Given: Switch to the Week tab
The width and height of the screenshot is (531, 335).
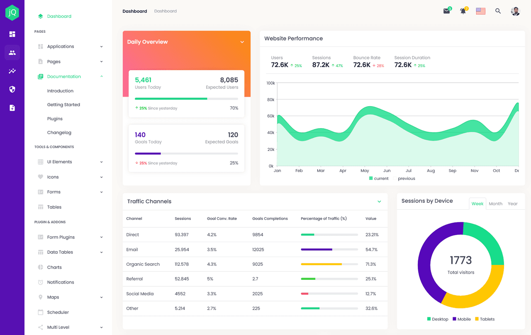Looking at the screenshot, I should tap(477, 204).
